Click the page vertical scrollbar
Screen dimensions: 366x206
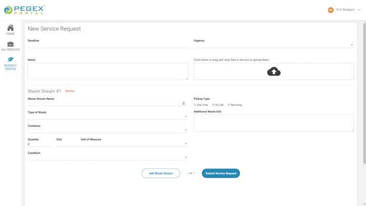[x=365, y=93]
